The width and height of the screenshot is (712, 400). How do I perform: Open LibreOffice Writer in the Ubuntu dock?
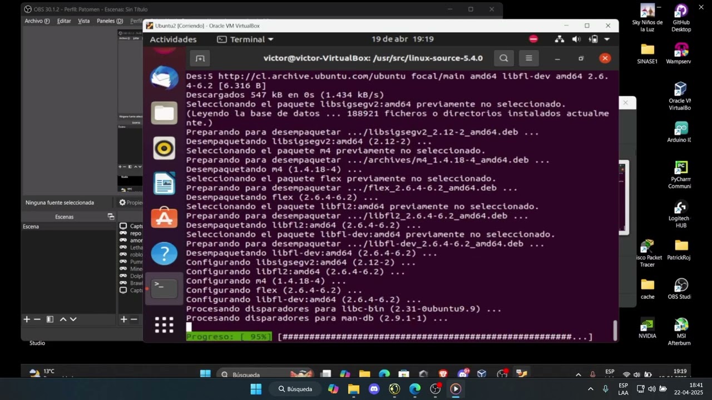click(164, 183)
